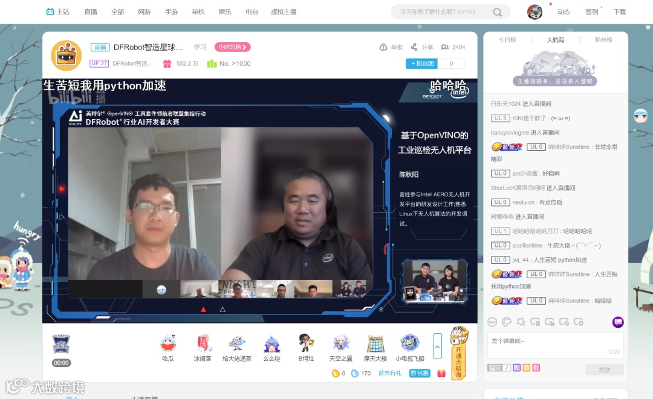Switch to the 粉丝榜 tab

coord(603,40)
